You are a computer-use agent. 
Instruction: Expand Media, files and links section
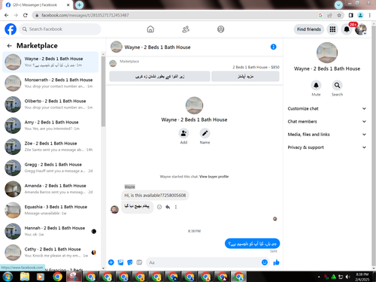pyautogui.click(x=327, y=135)
